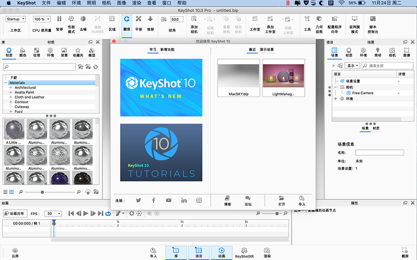Select the 平移 pan tool
Image resolution: width=417 pixels, height=260 pixels.
138,24
